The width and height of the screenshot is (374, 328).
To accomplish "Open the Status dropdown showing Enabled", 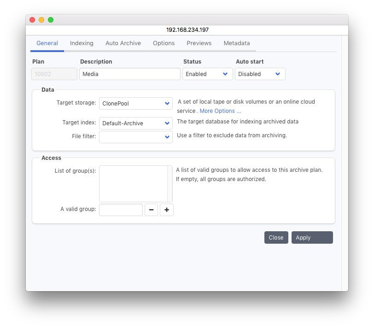I will pyautogui.click(x=207, y=74).
